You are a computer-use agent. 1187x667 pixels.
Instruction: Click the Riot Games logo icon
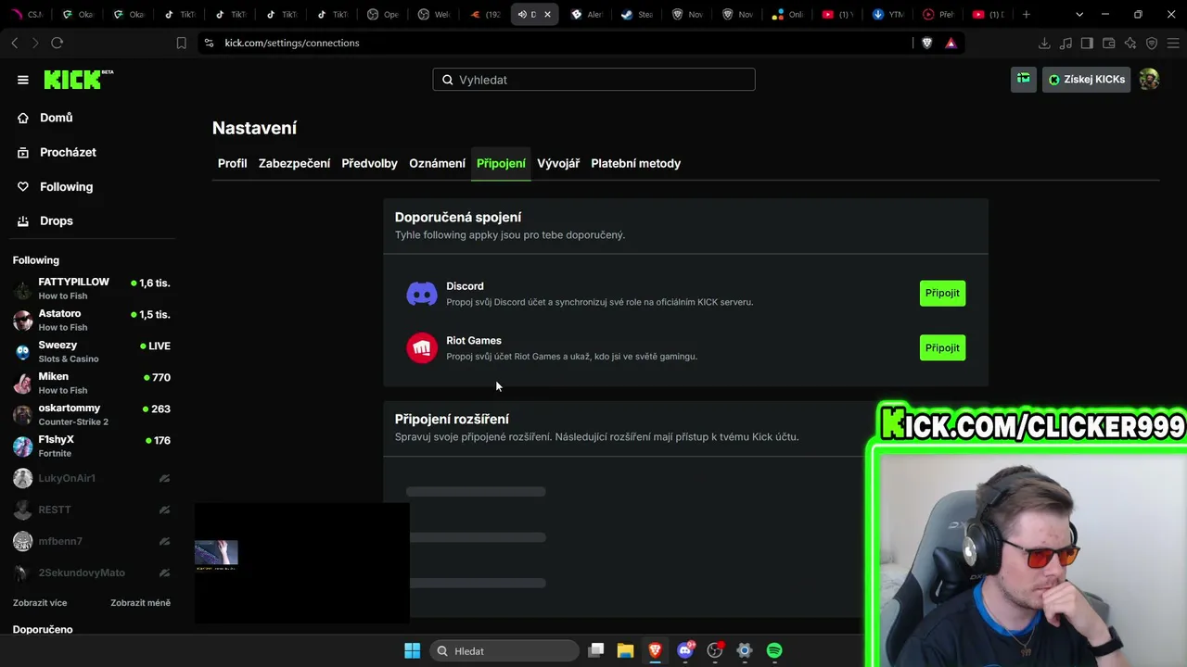422,348
